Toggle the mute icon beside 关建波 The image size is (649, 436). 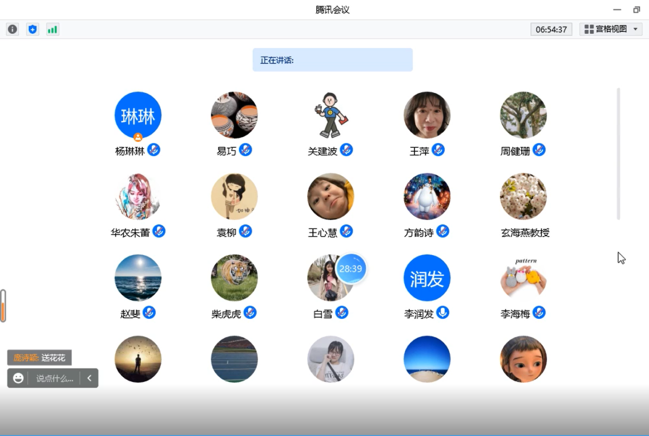coord(346,150)
